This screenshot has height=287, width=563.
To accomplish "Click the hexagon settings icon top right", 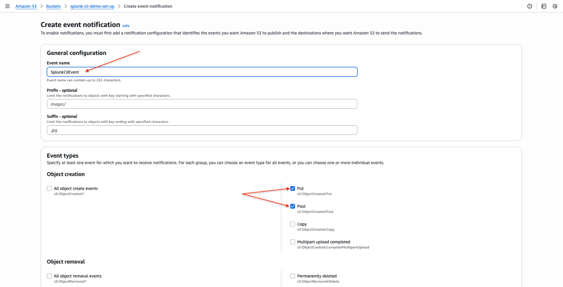I will [x=555, y=6].
